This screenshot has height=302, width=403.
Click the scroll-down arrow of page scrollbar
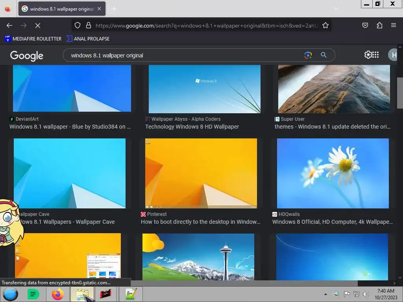(400, 278)
